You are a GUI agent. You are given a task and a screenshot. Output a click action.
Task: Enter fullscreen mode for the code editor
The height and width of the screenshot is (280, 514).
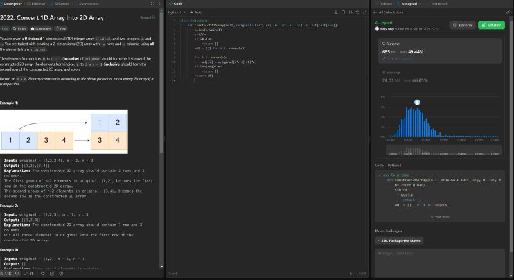tap(364, 12)
